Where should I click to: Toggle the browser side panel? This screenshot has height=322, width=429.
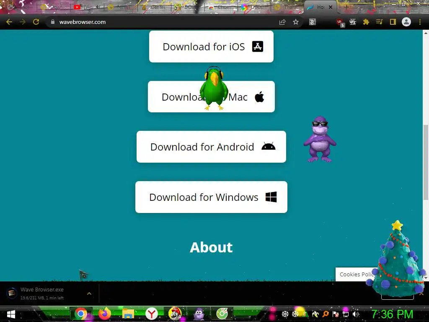point(393,22)
